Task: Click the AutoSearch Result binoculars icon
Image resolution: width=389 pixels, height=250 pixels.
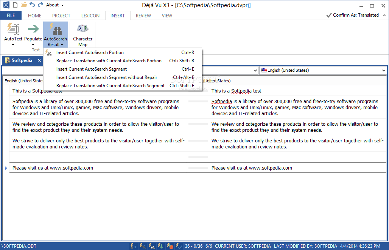Action: [55, 29]
